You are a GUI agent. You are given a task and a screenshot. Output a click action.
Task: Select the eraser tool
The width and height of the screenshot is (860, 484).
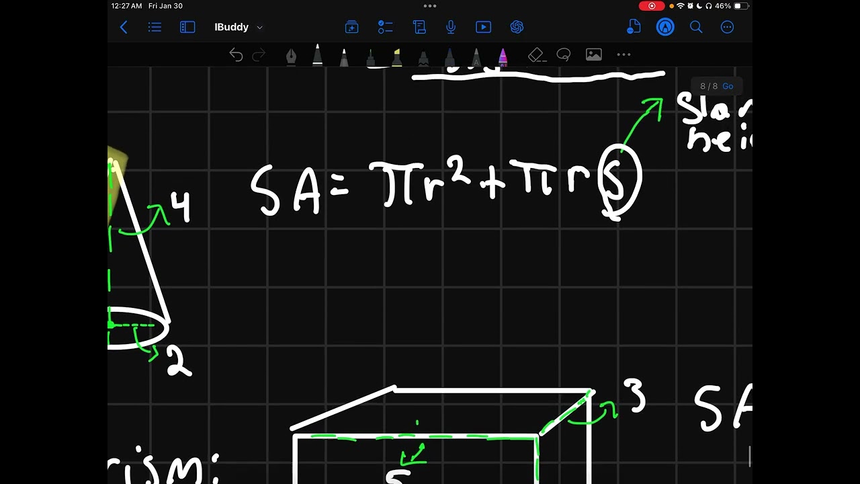click(x=535, y=55)
